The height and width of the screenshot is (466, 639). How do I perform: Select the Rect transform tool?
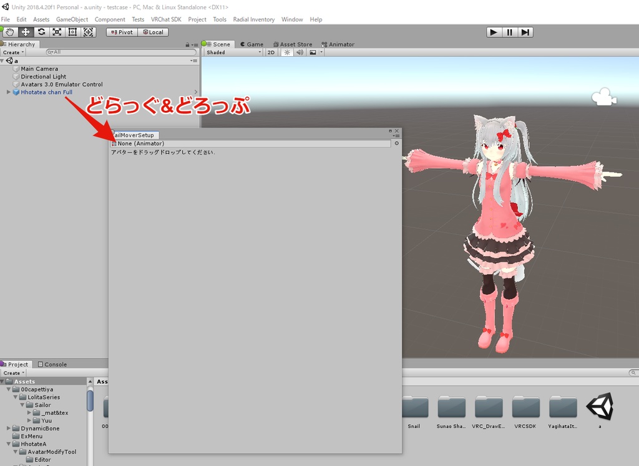click(72, 32)
